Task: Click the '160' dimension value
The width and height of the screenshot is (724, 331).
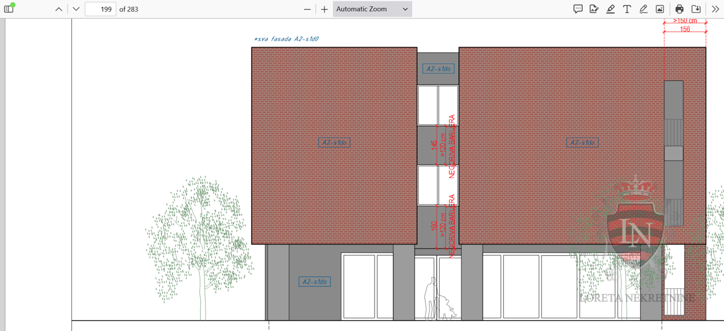Action: (434, 226)
